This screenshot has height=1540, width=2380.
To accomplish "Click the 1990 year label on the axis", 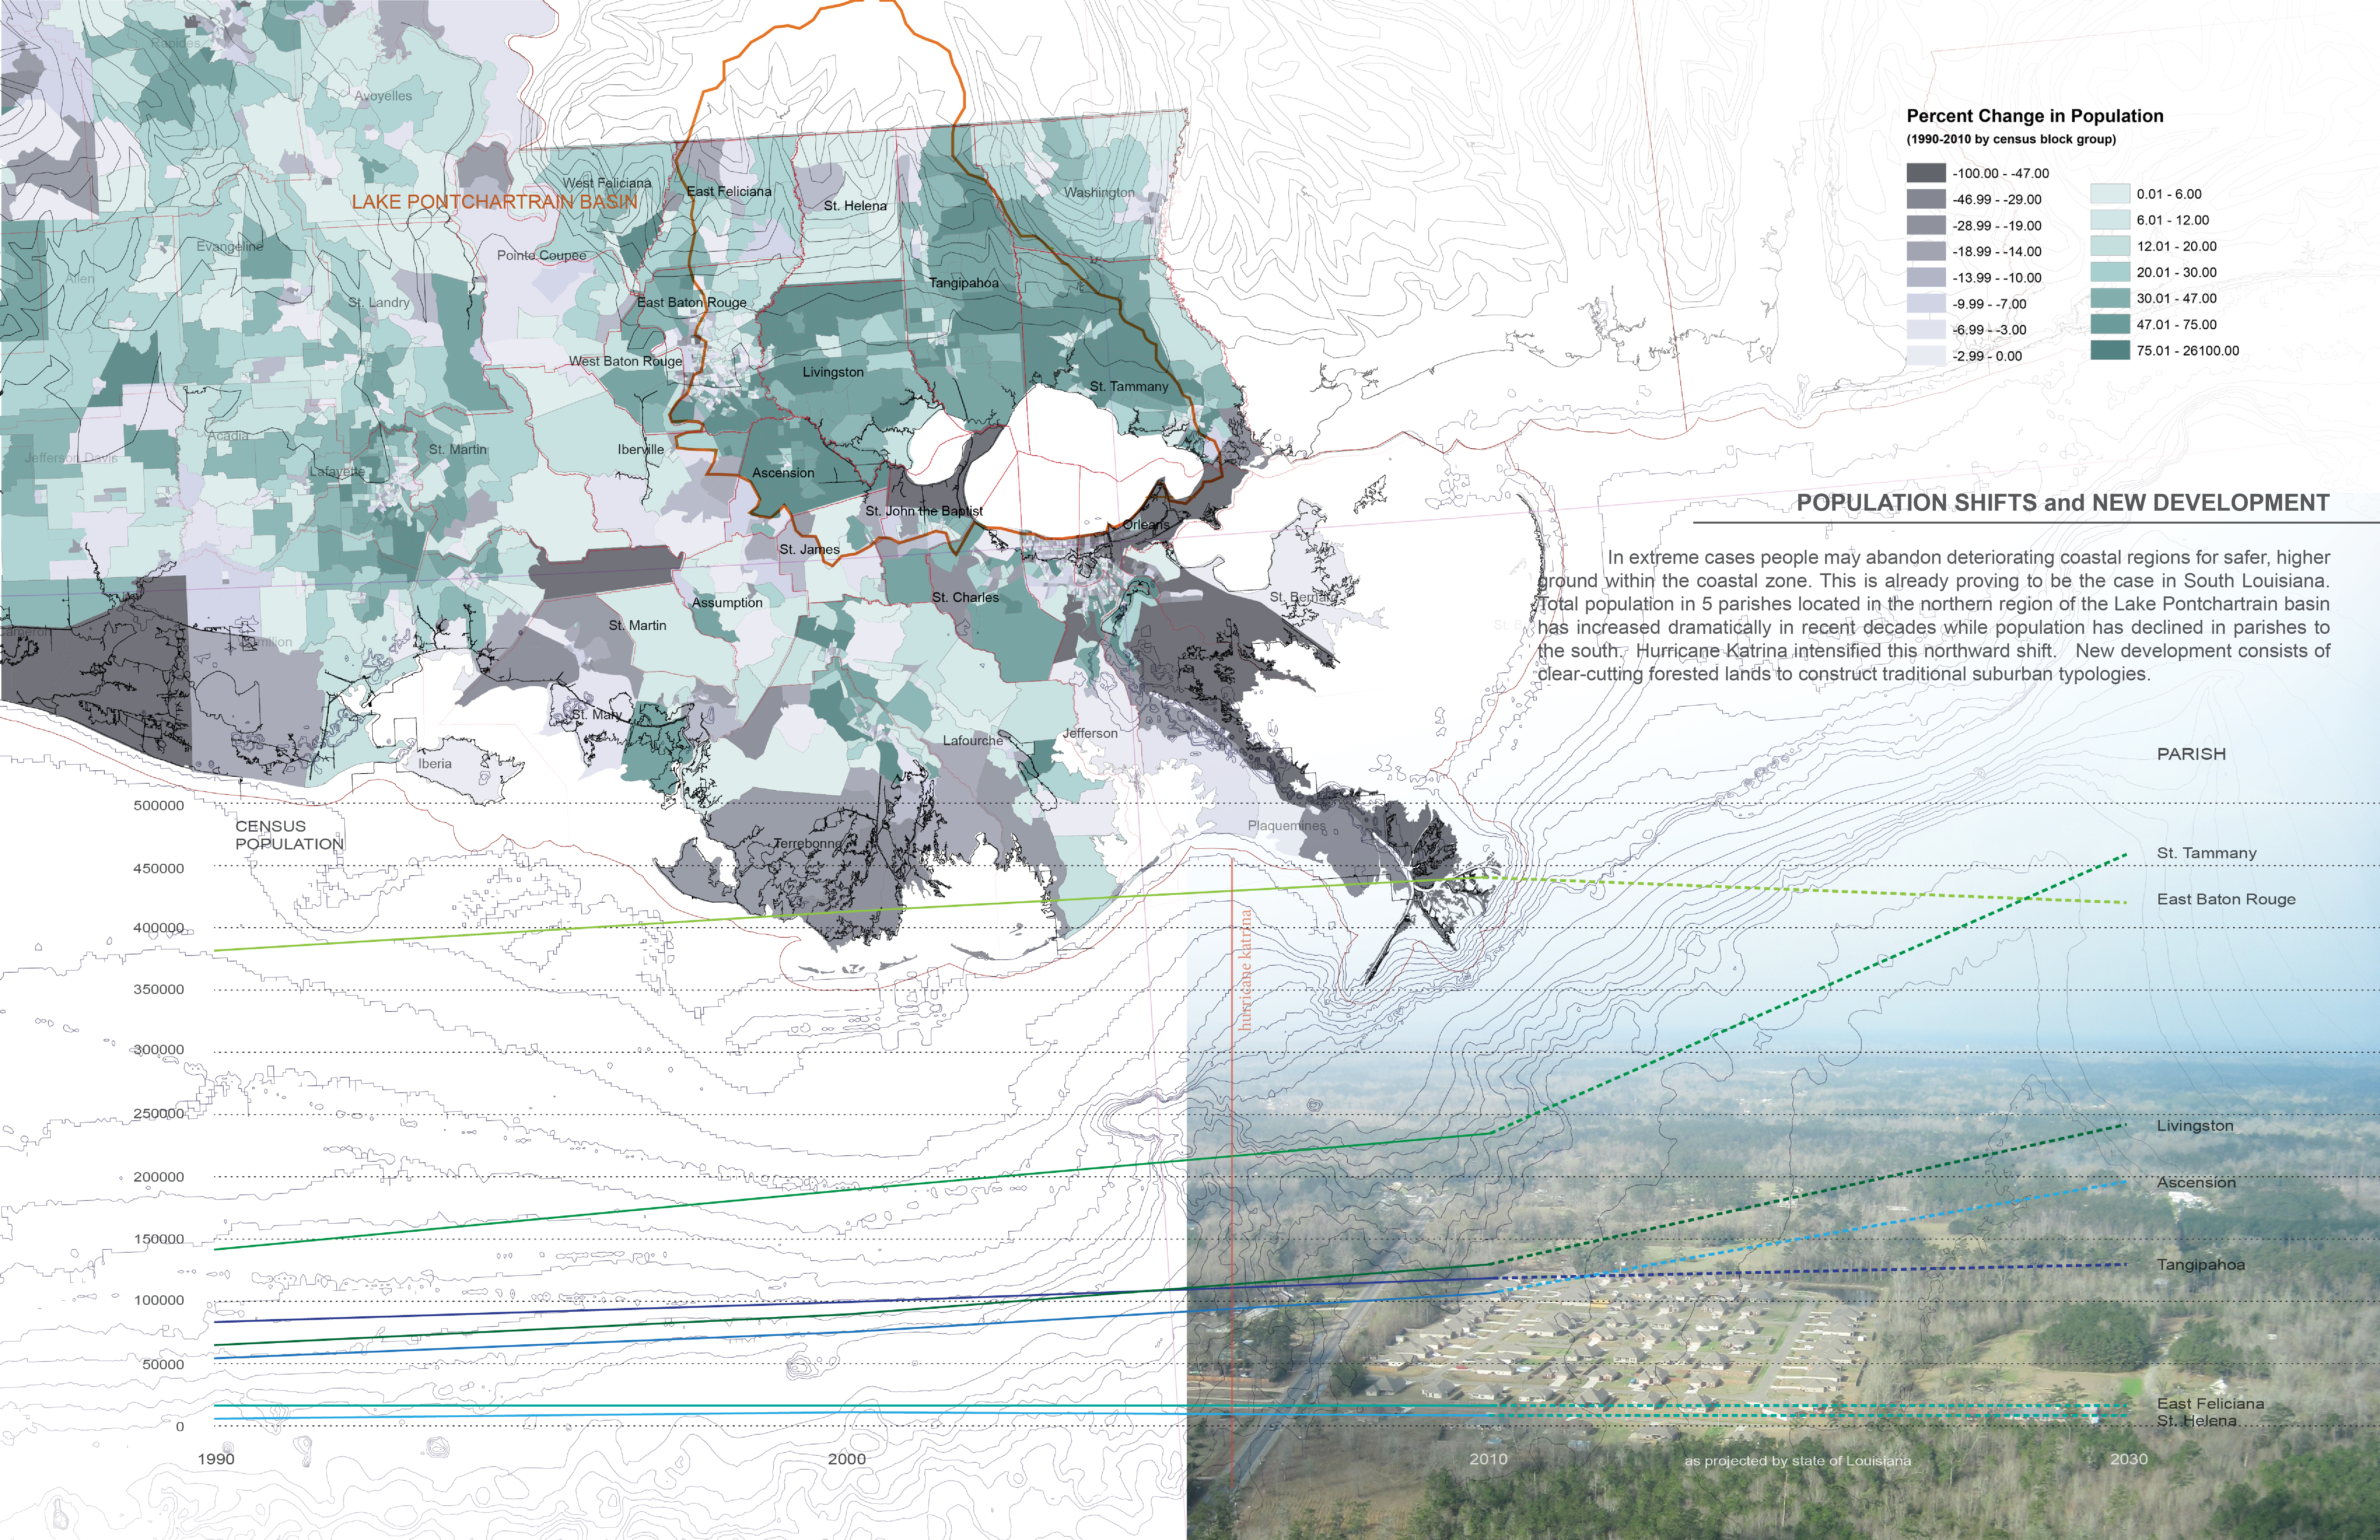I will [216, 1459].
